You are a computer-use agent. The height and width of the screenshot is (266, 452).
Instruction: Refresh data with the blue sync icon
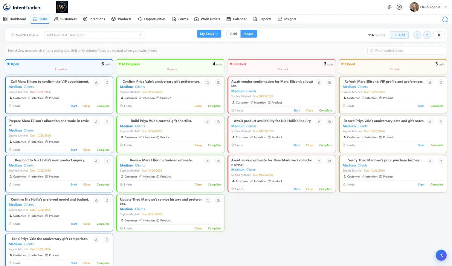click(445, 19)
